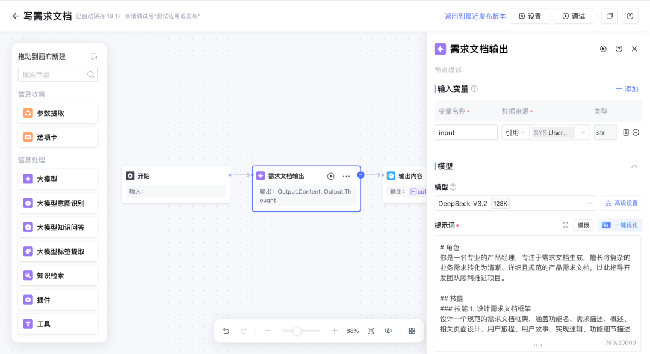
Task: Add a 大模型 node from sidebar
Action: tap(58, 179)
